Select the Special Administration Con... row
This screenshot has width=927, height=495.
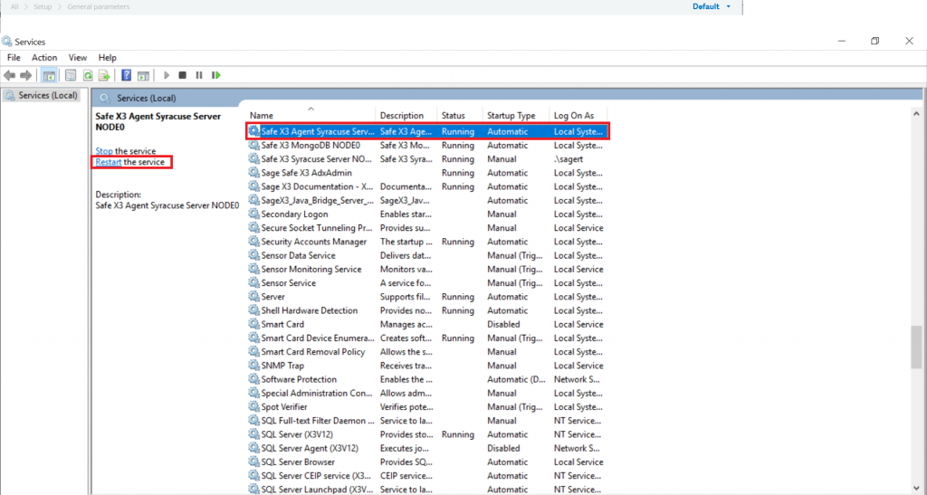coord(427,394)
